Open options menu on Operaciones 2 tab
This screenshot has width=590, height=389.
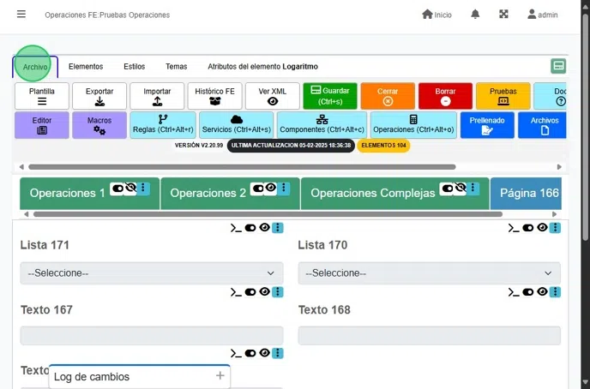[x=283, y=189]
